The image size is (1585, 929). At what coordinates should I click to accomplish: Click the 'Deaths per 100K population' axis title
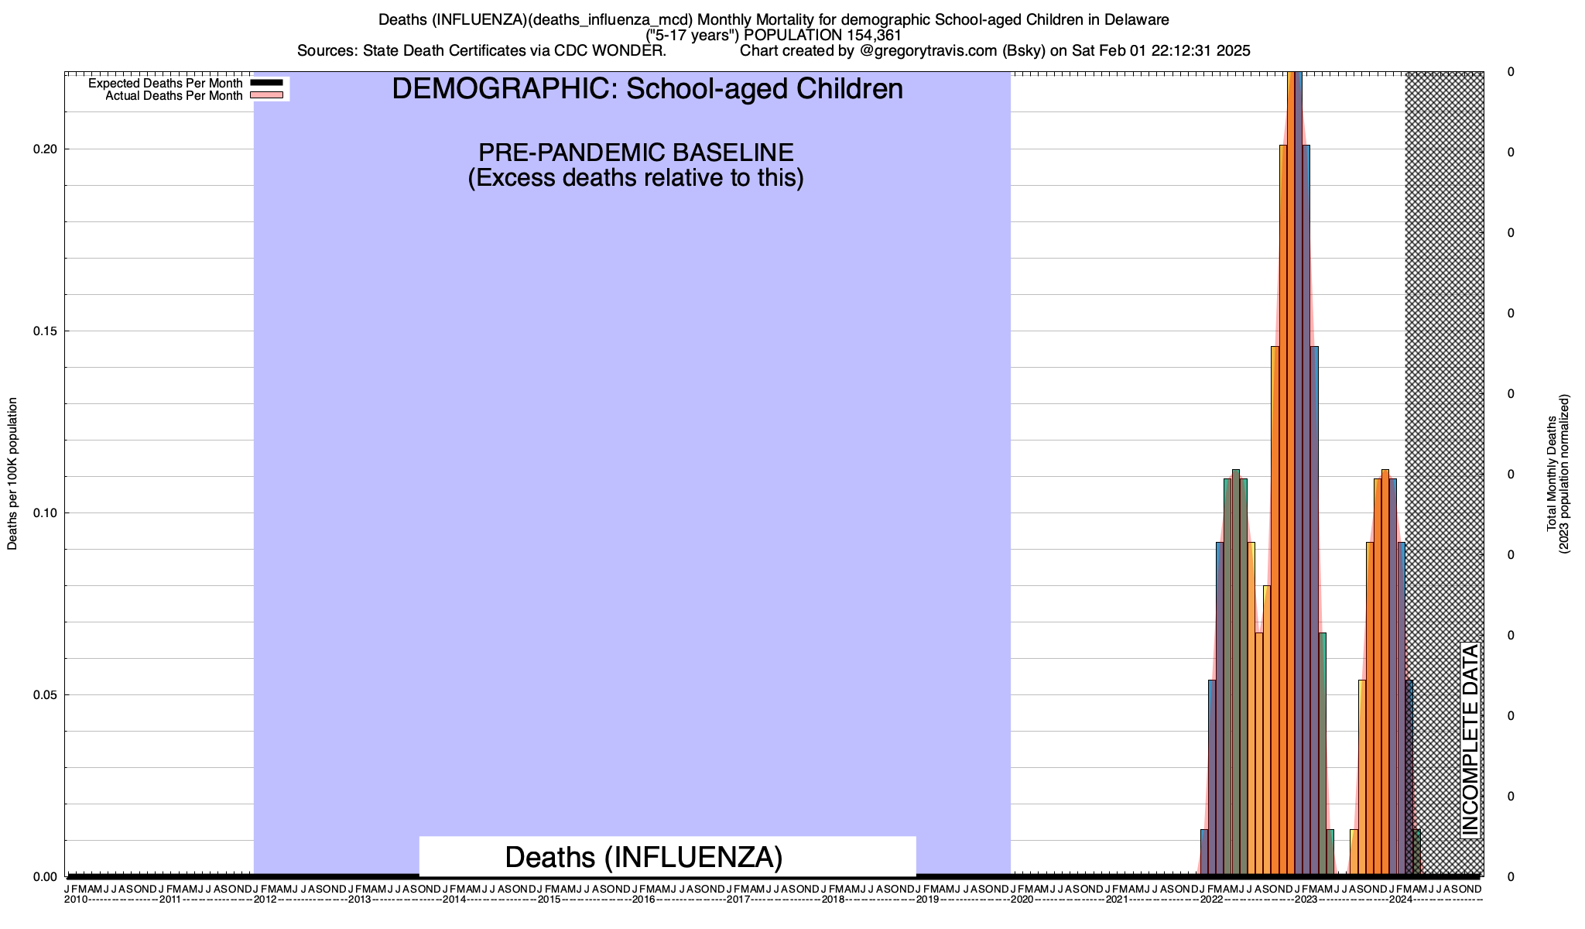[x=12, y=474]
